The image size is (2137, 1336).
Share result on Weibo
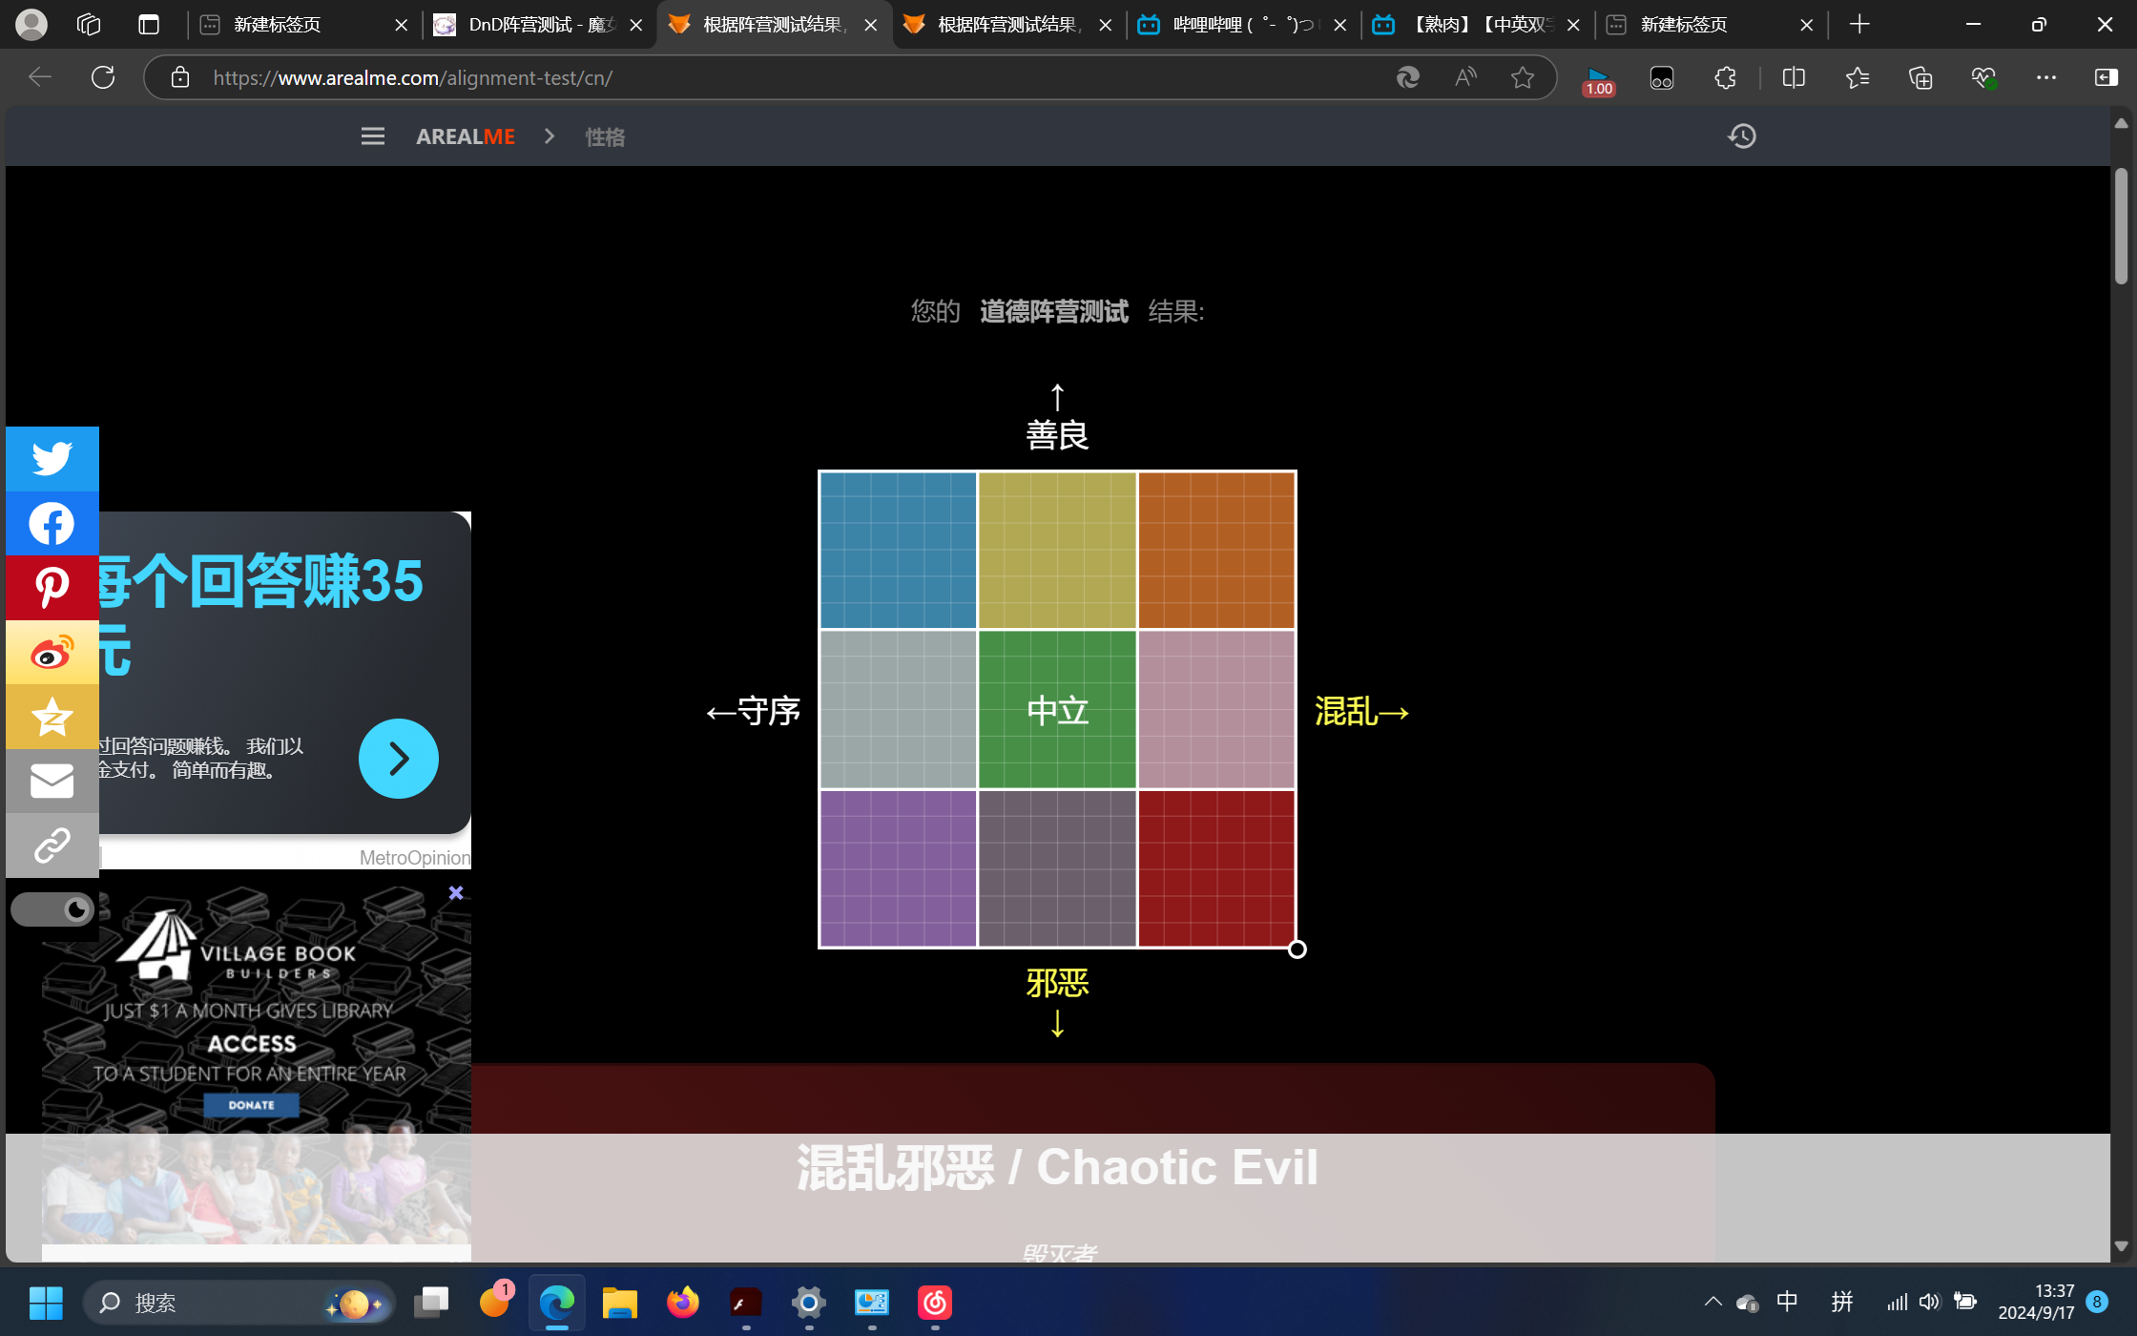52,653
